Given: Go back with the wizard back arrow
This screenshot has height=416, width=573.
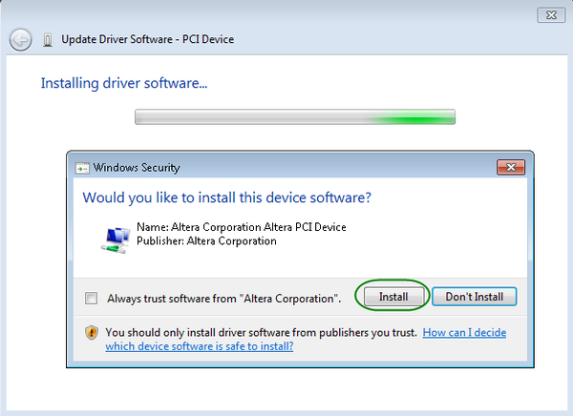Looking at the screenshot, I should coord(20,39).
